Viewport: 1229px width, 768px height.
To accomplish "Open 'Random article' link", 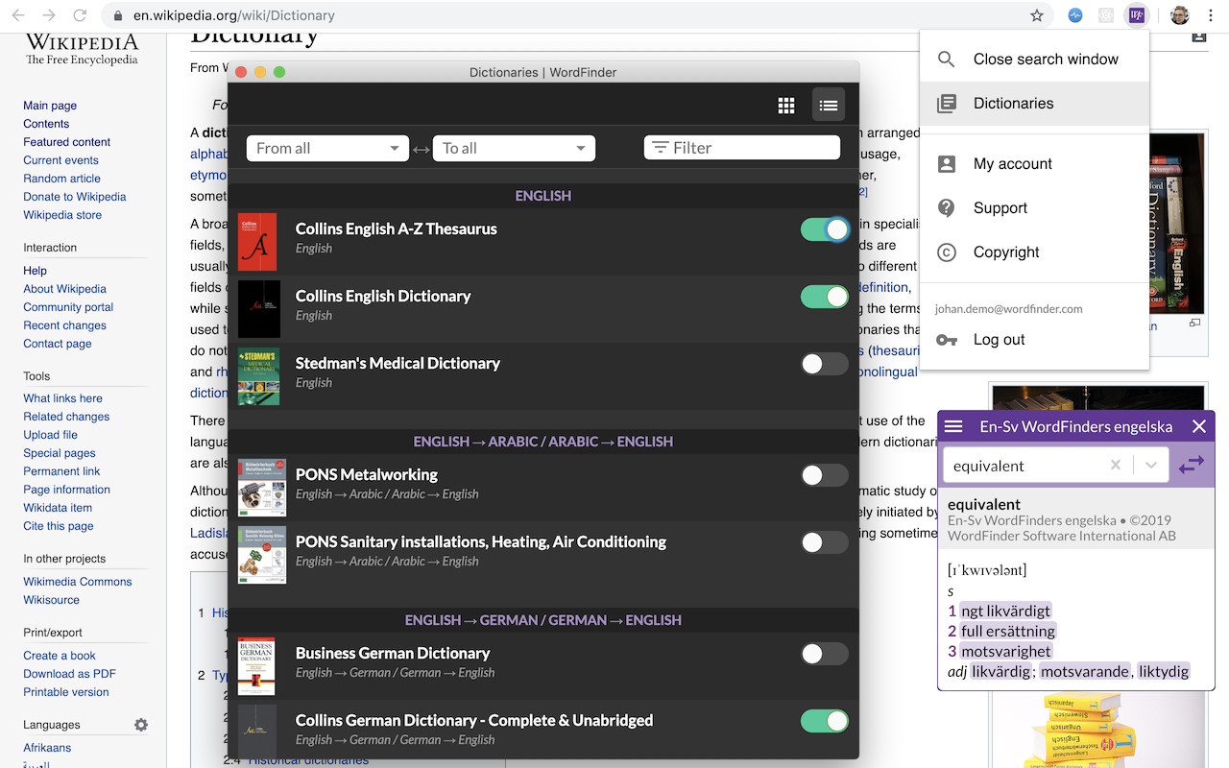I will pos(61,179).
